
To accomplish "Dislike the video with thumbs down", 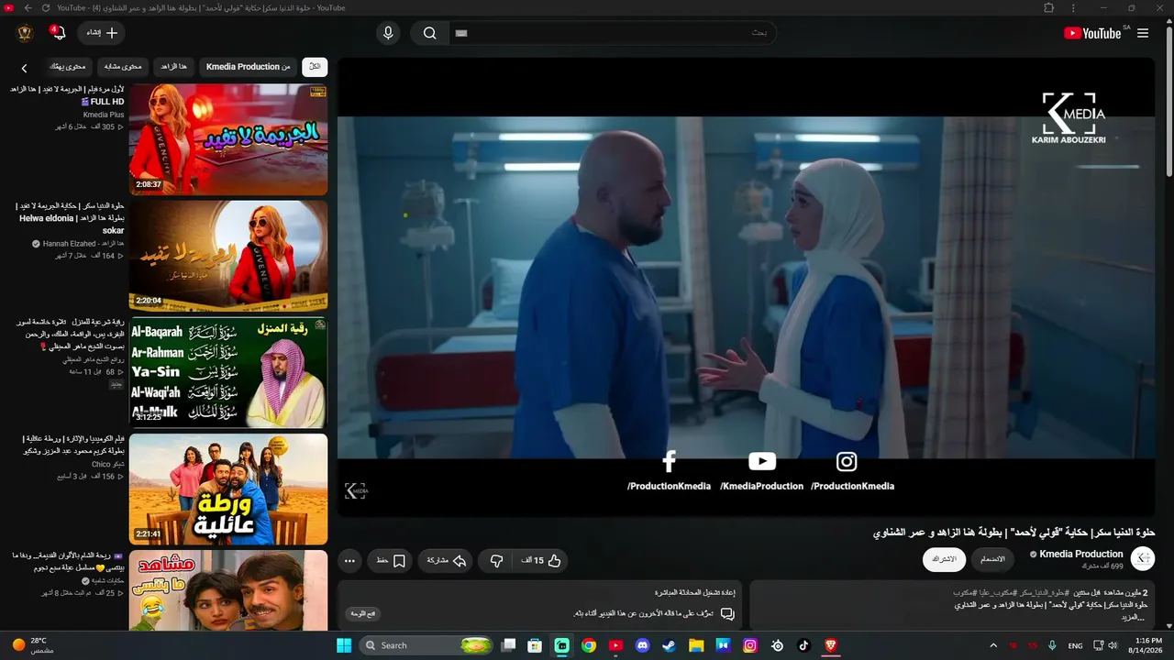I will click(x=496, y=561).
